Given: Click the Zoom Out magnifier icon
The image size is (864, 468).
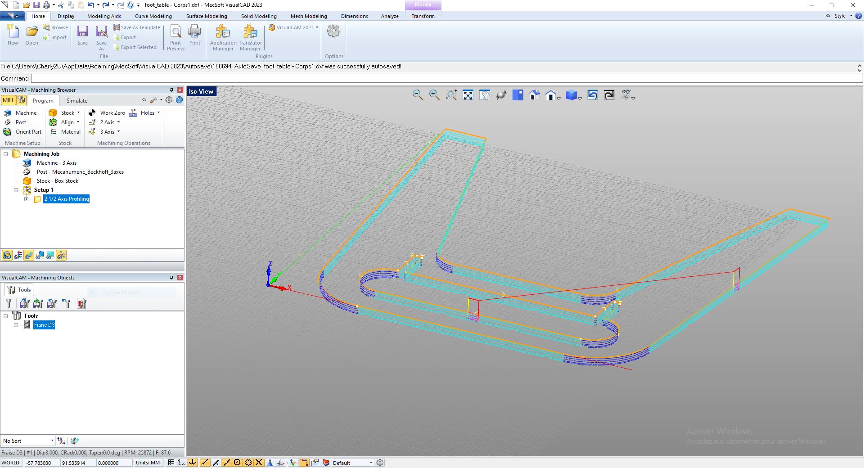Looking at the screenshot, I should pos(418,95).
